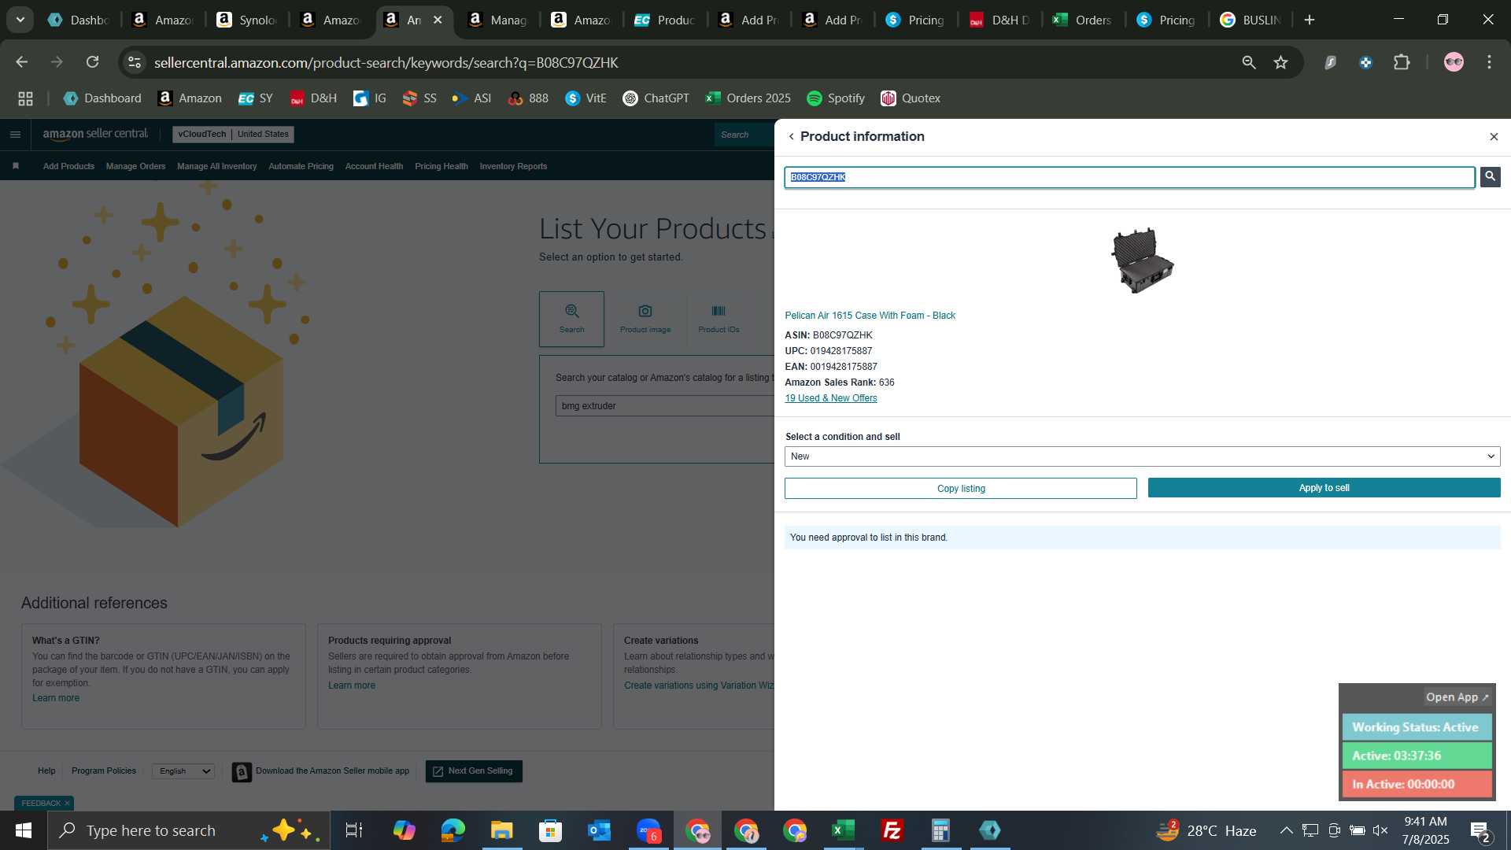Click the Next Gen Selling button
This screenshot has width=1511, height=850.
coord(474,771)
